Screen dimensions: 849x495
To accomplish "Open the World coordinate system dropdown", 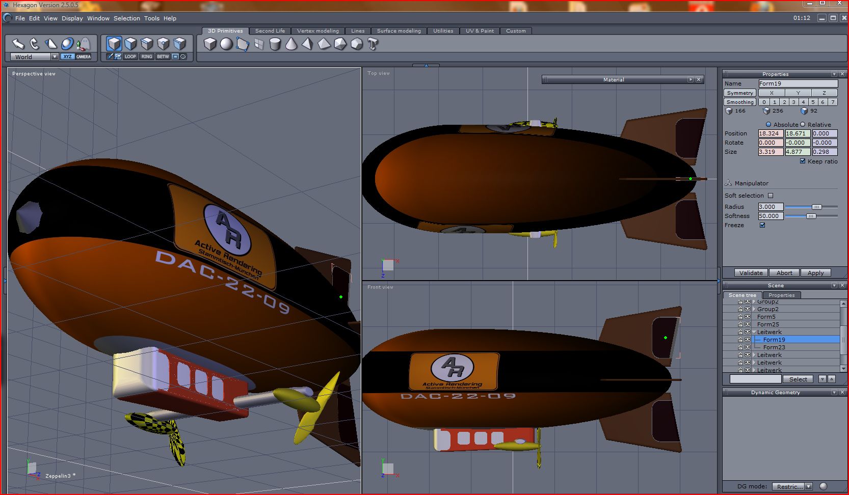I will coord(55,57).
